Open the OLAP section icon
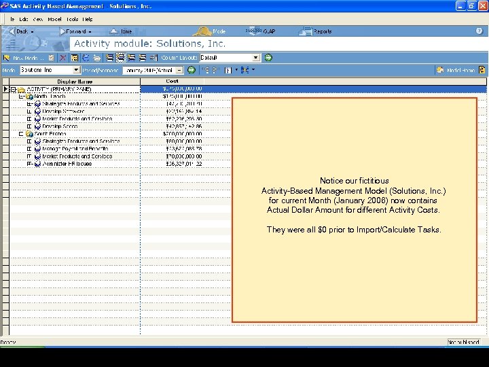 click(253, 31)
